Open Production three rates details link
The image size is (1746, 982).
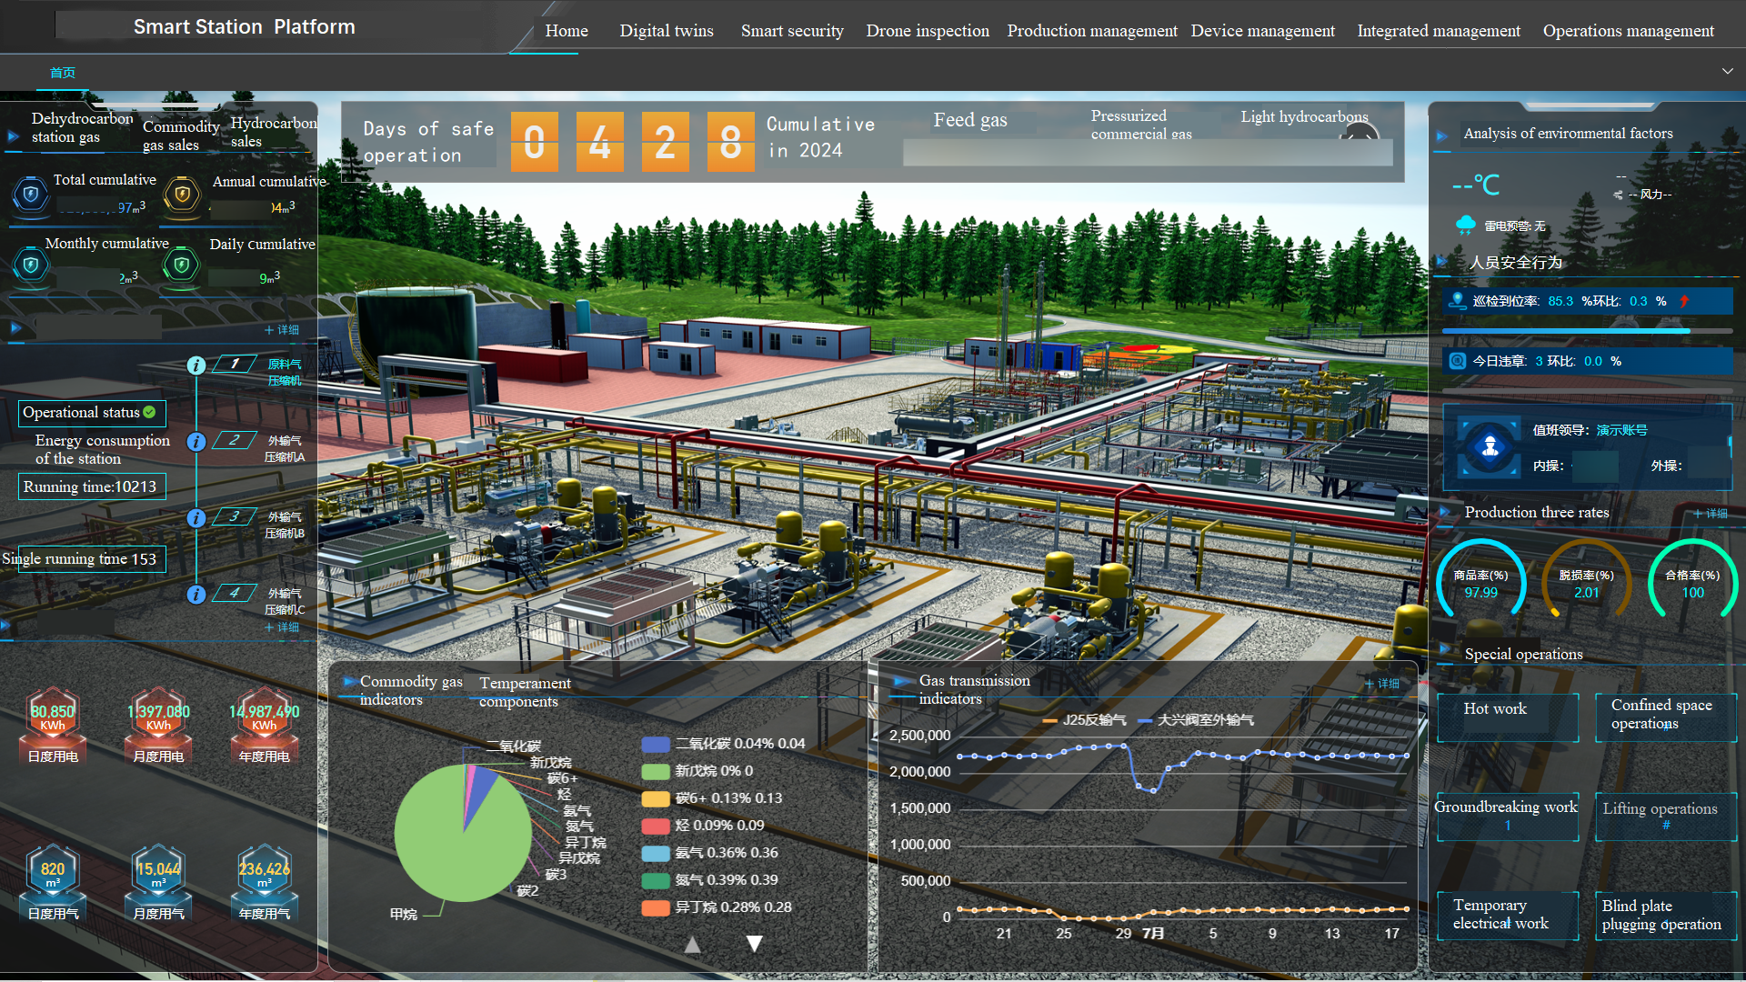coord(1711,514)
